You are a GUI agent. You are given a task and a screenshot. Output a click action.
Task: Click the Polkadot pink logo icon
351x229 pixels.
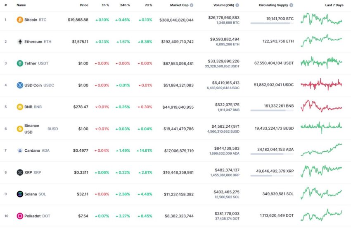tap(20, 216)
